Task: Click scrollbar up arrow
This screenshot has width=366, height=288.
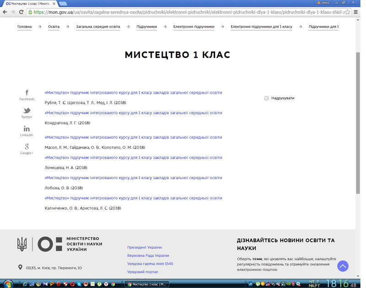Action: tap(358, 20)
